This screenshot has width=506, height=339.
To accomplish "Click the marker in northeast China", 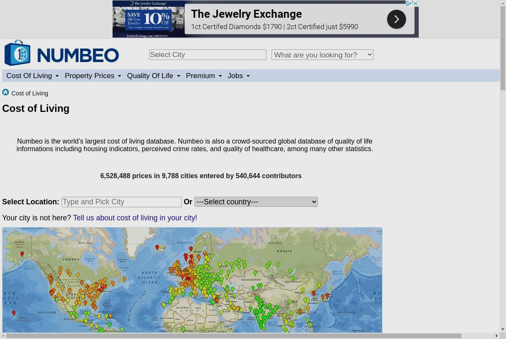I will 319,285.
